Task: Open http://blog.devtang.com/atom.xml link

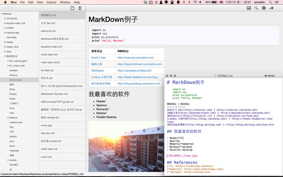Action: [x=139, y=84]
